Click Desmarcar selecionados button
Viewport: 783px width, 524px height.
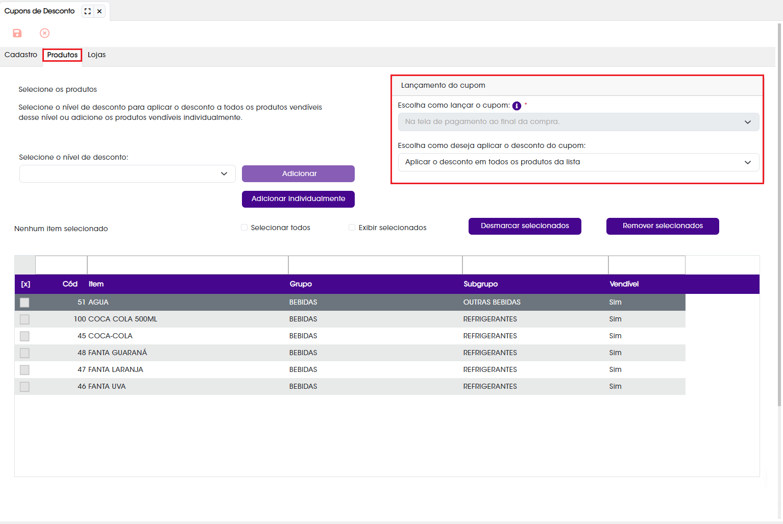(x=525, y=226)
